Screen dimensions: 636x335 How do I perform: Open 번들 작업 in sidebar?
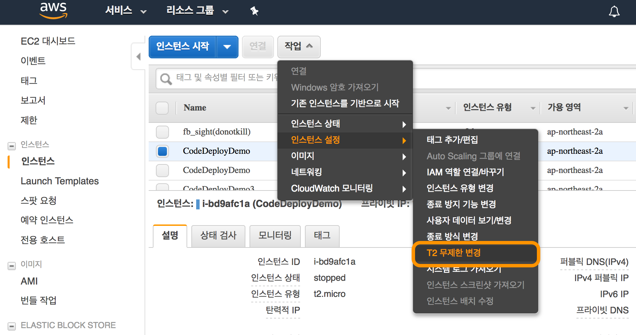point(39,300)
